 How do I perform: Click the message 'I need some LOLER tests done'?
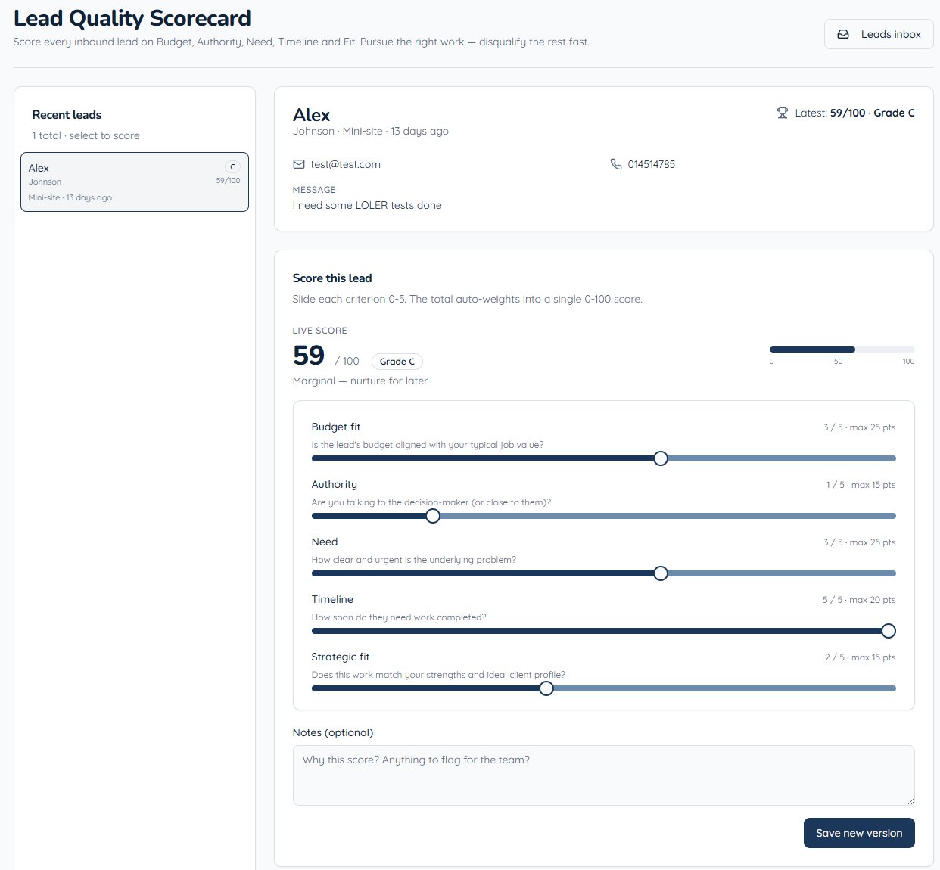(x=367, y=205)
